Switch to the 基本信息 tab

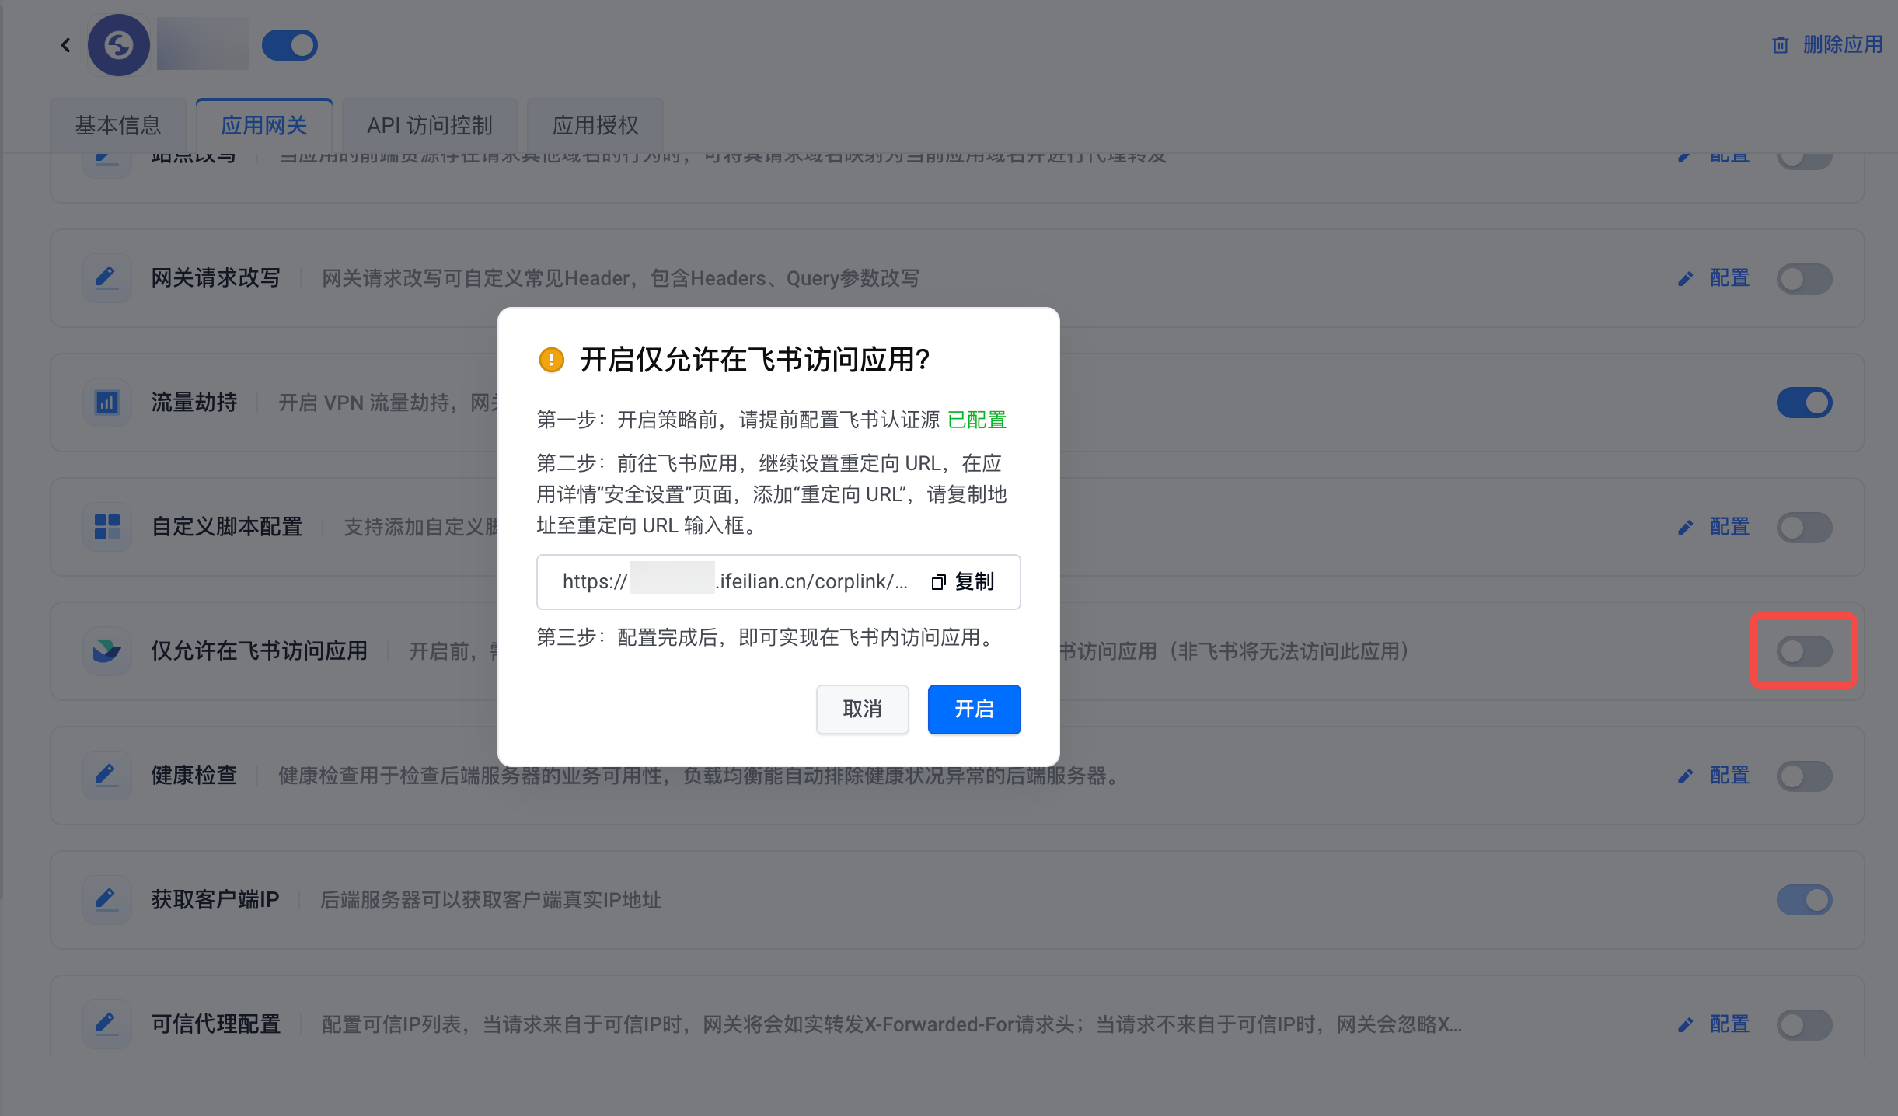[118, 125]
